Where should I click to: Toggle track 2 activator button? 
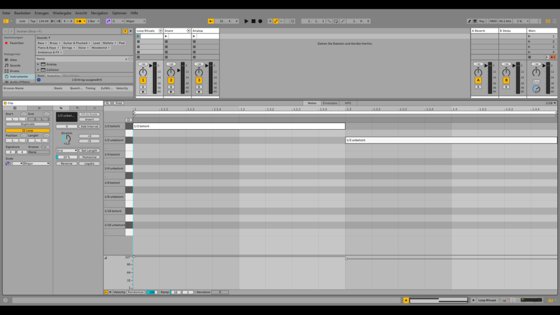pos(171,80)
